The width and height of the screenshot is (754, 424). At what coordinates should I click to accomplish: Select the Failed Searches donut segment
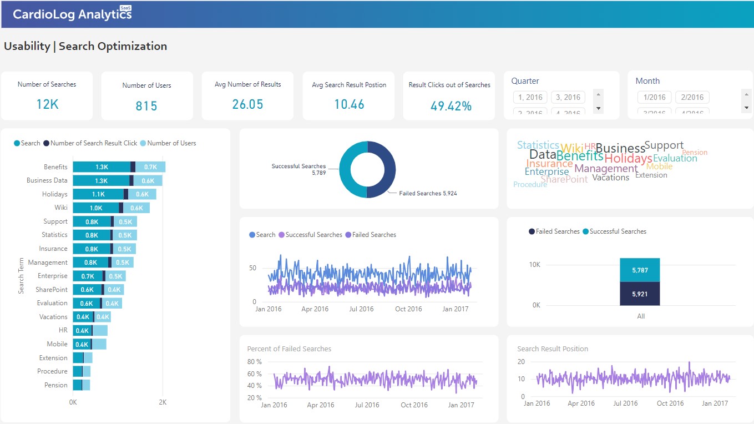[388, 169]
